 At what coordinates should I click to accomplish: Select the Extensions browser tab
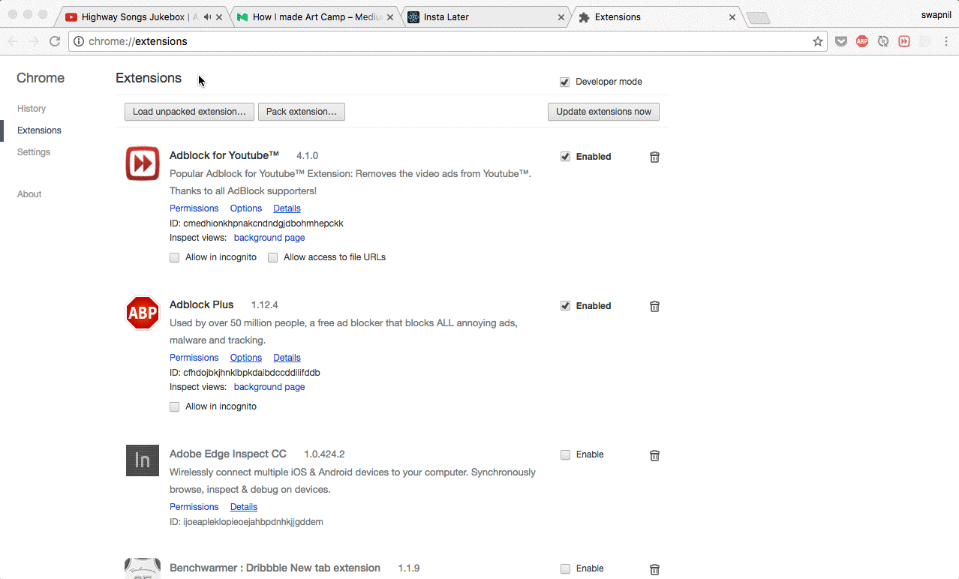click(x=657, y=16)
